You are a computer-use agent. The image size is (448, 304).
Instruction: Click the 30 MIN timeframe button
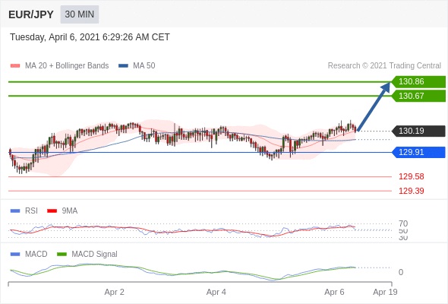80,14
